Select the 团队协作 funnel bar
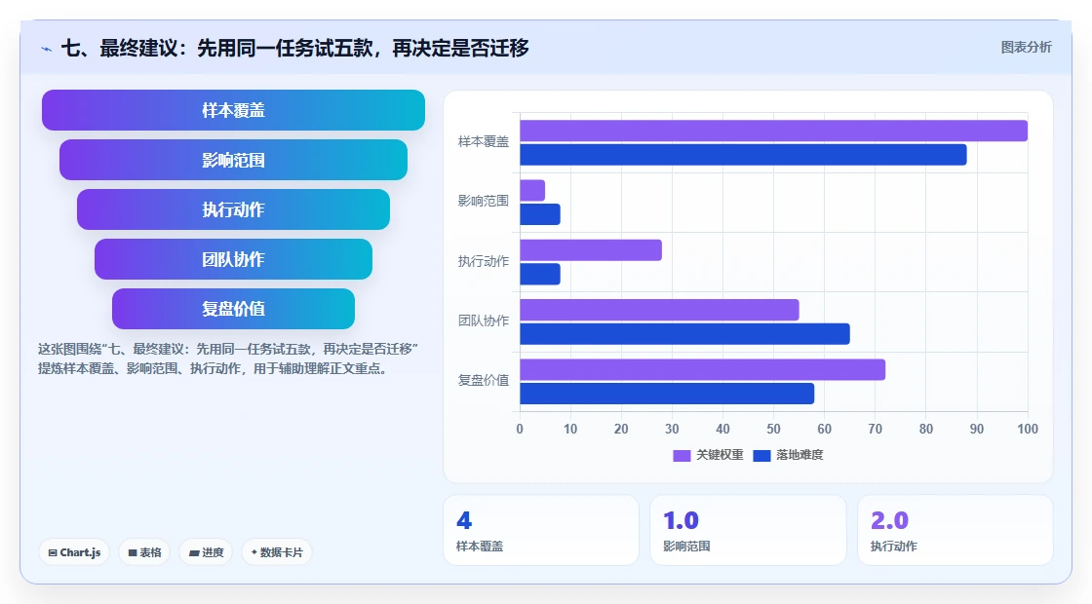 pyautogui.click(x=233, y=259)
